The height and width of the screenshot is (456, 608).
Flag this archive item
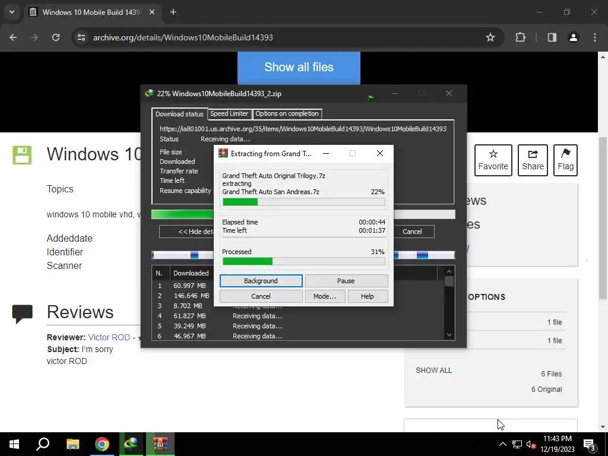point(565,160)
